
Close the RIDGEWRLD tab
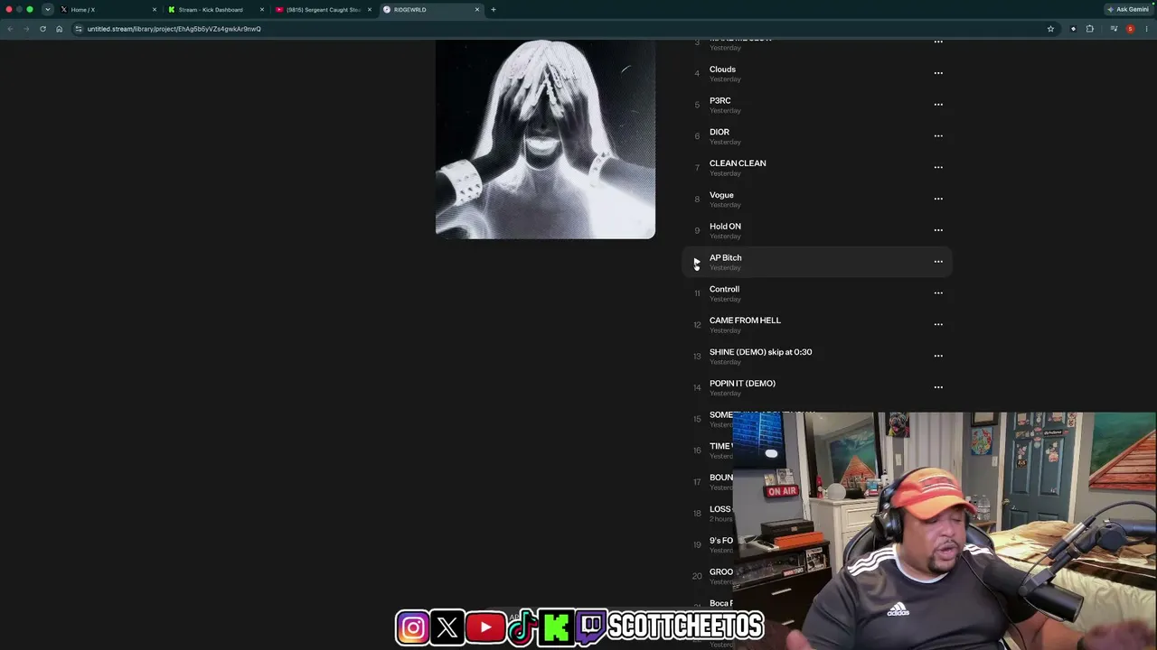pos(477,10)
